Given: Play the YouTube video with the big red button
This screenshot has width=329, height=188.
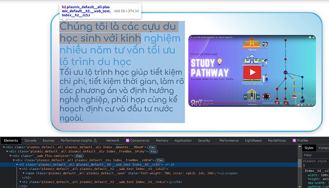Looking at the screenshot, I should (252, 72).
